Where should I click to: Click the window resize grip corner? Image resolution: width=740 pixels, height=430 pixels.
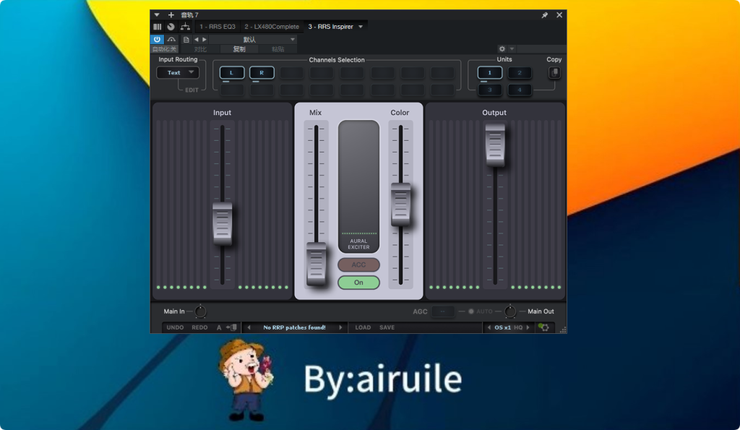pyautogui.click(x=563, y=330)
